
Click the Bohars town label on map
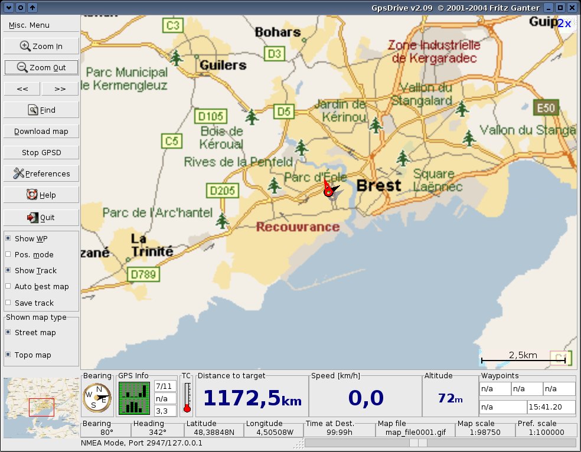(x=278, y=32)
